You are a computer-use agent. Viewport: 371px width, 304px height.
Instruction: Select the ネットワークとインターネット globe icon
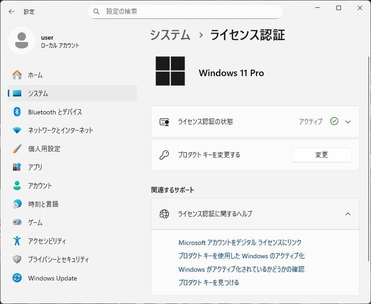(17, 130)
